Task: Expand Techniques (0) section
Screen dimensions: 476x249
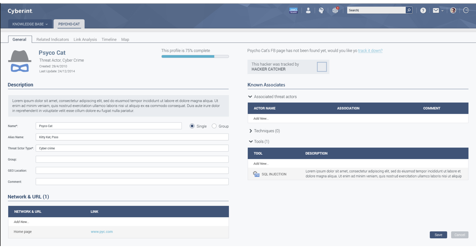Action: (251, 131)
